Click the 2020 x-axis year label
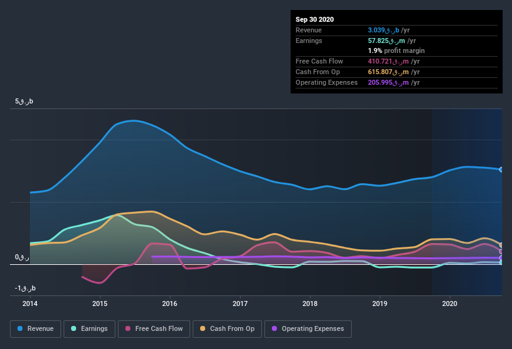Image resolution: width=512 pixels, height=349 pixels. (x=450, y=304)
